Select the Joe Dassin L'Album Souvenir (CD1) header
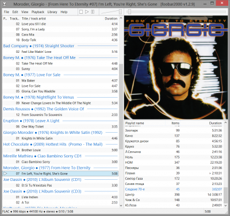 [x=42, y=180]
